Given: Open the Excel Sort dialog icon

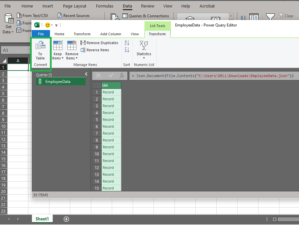Looking at the screenshot, I should click(x=254, y=17).
